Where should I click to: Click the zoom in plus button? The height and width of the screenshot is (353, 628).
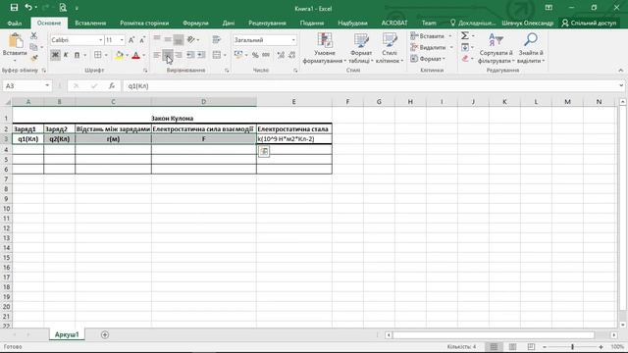(601, 346)
